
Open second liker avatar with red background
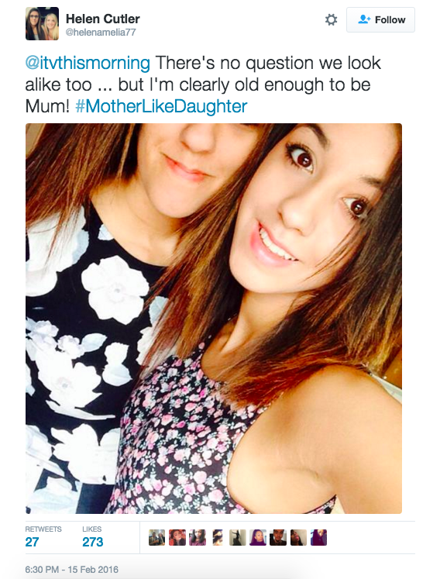pos(177,538)
